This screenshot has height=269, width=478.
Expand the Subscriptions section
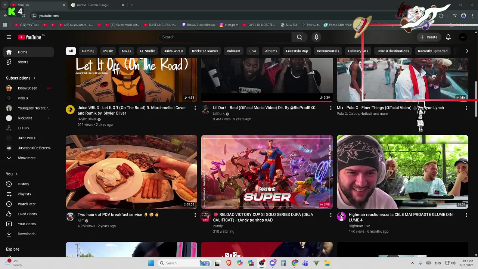(21, 78)
